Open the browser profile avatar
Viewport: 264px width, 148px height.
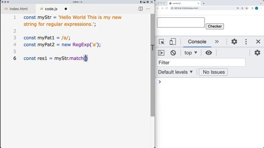pos(257,8)
